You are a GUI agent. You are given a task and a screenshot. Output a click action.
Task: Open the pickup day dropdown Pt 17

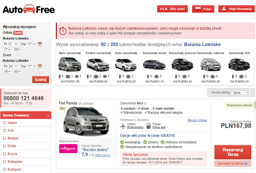pyautogui.click(x=11, y=44)
